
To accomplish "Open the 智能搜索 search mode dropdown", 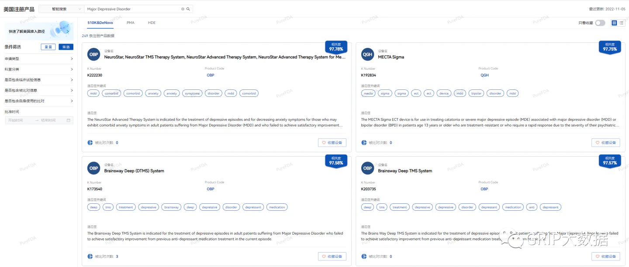I will click(61, 9).
